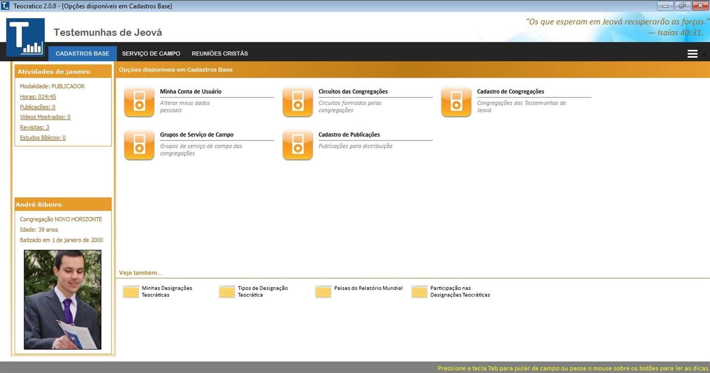Open Países do Relatório Mundial label

[x=368, y=288]
